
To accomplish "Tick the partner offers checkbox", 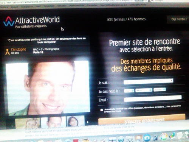I will (102, 110).
